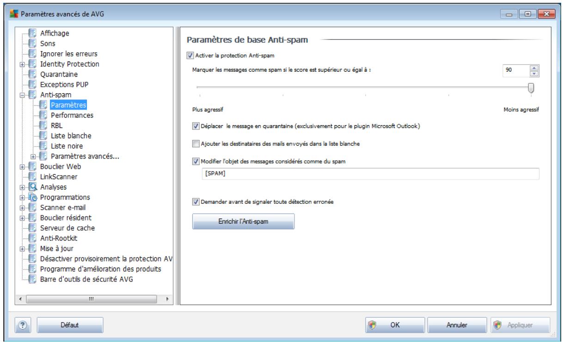Click the Identity Protection item icon
This screenshot has height=342, width=563.
click(32, 64)
